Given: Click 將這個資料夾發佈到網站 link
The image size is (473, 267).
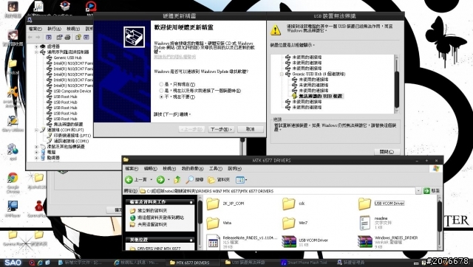Looking at the screenshot, I should 161,218.
